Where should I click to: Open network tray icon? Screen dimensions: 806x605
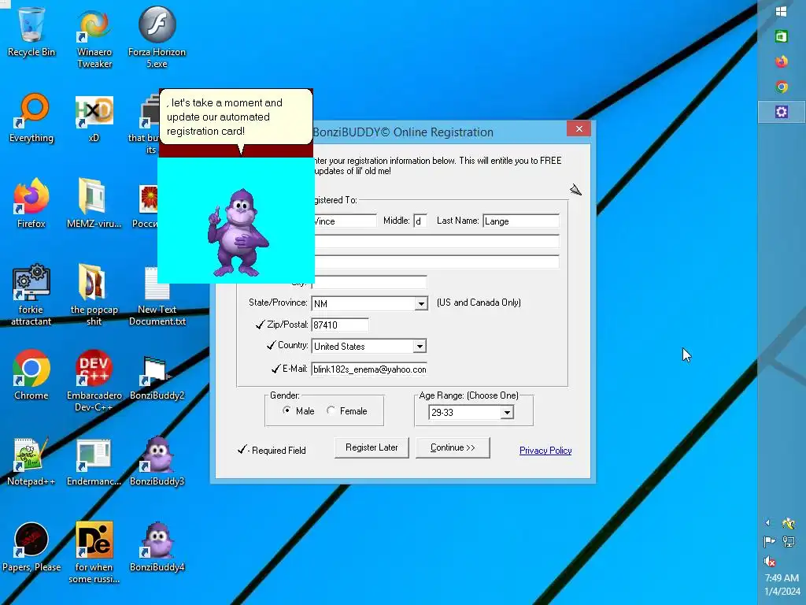pos(789,541)
